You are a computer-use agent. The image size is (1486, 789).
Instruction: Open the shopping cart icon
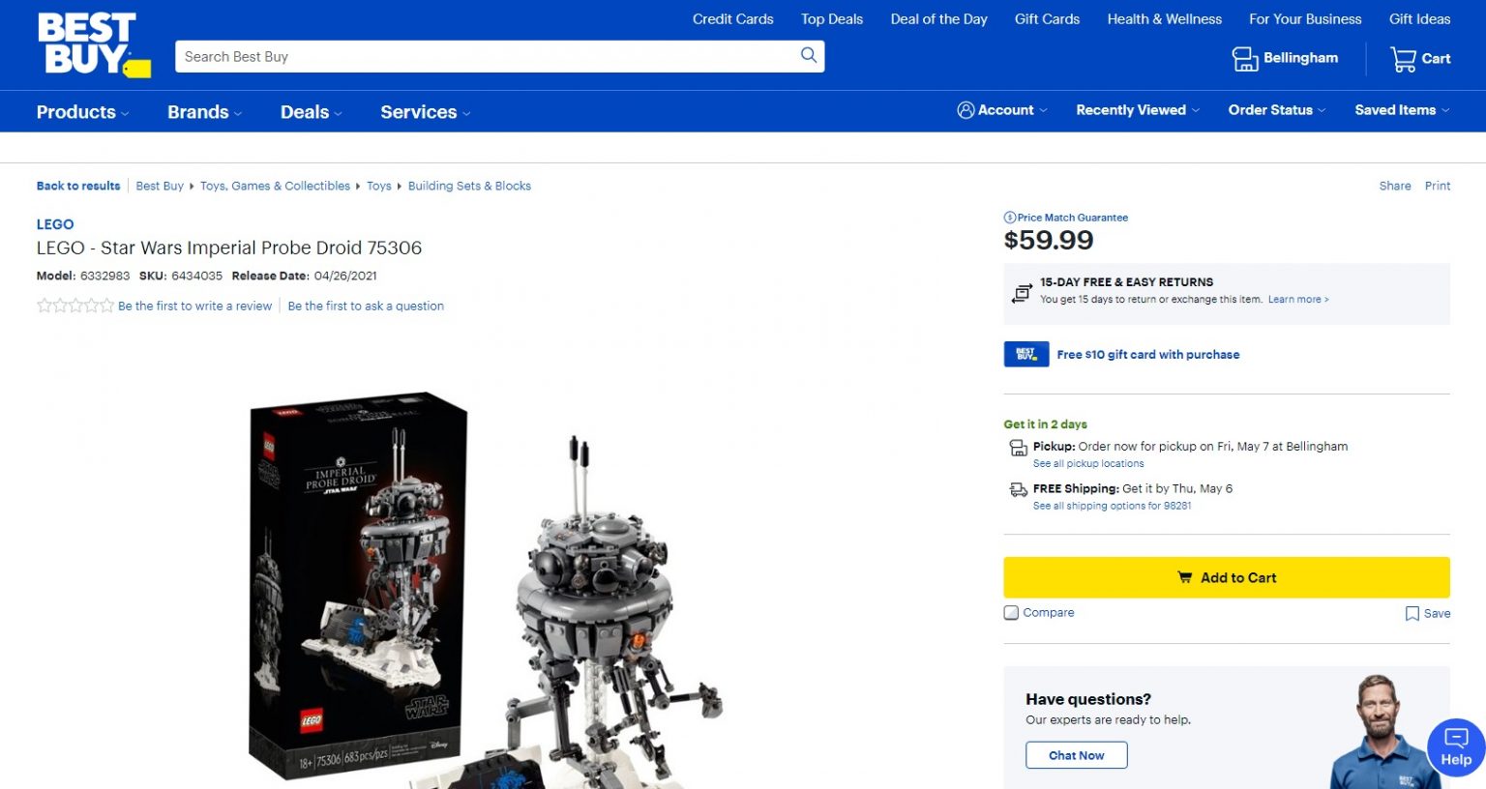[1403, 59]
